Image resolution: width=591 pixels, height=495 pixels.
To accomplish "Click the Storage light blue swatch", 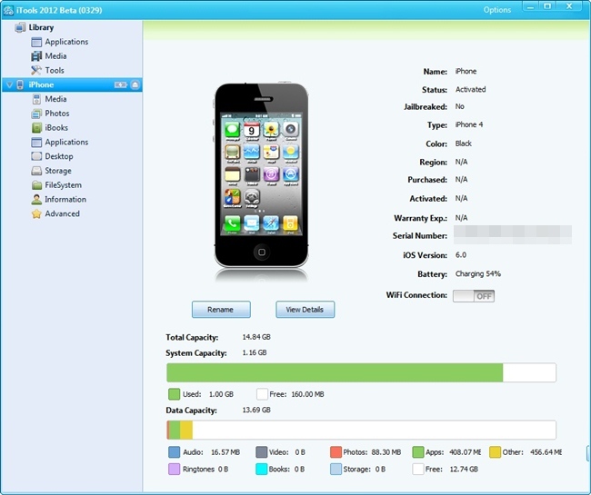I will click(336, 469).
